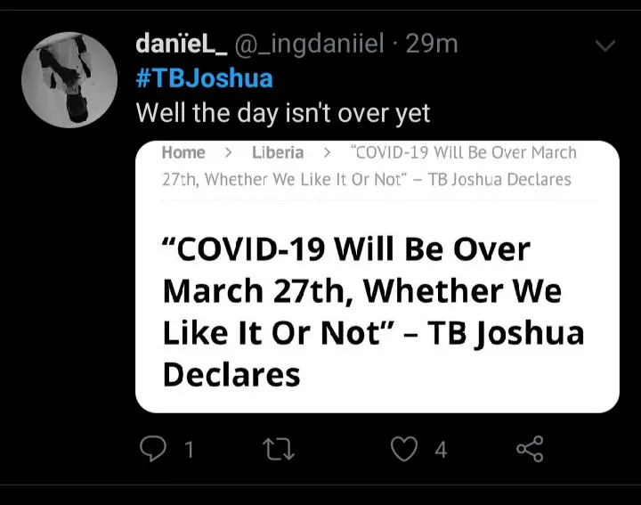Viewport: 641px width, 505px height.
Task: View the likes count number 4
Action: click(x=441, y=450)
